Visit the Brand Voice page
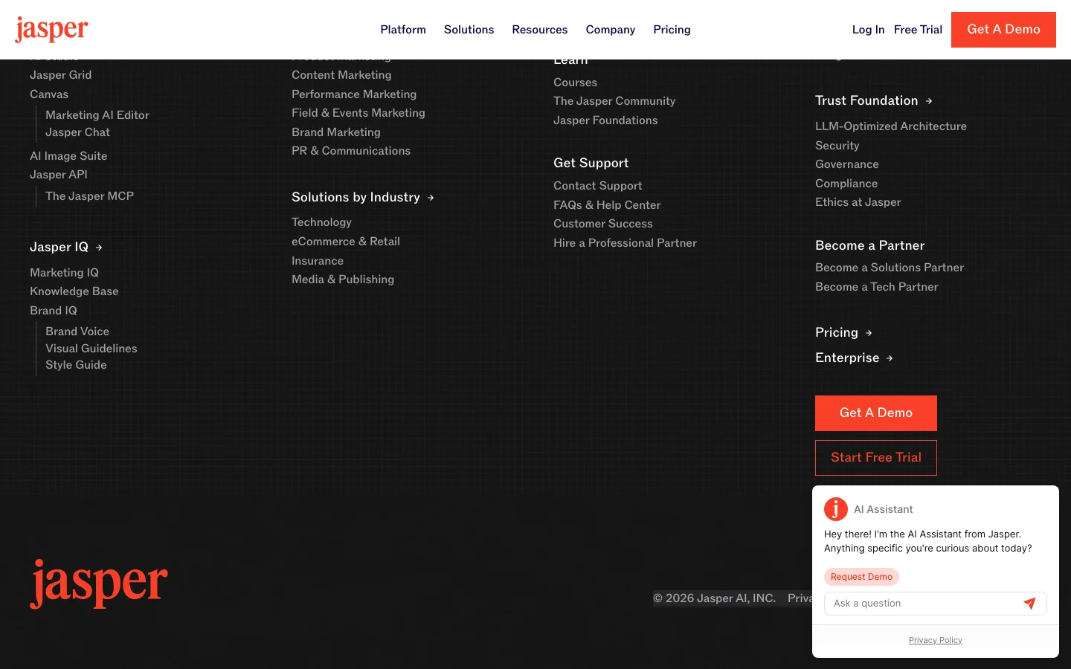This screenshot has height=669, width=1071. tap(77, 332)
